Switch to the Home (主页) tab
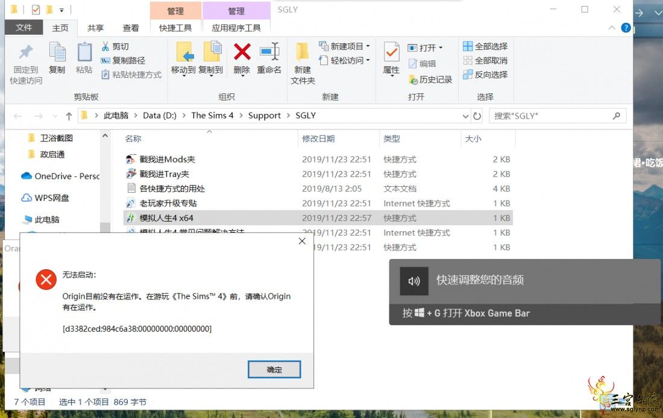The image size is (663, 418). pos(60,28)
